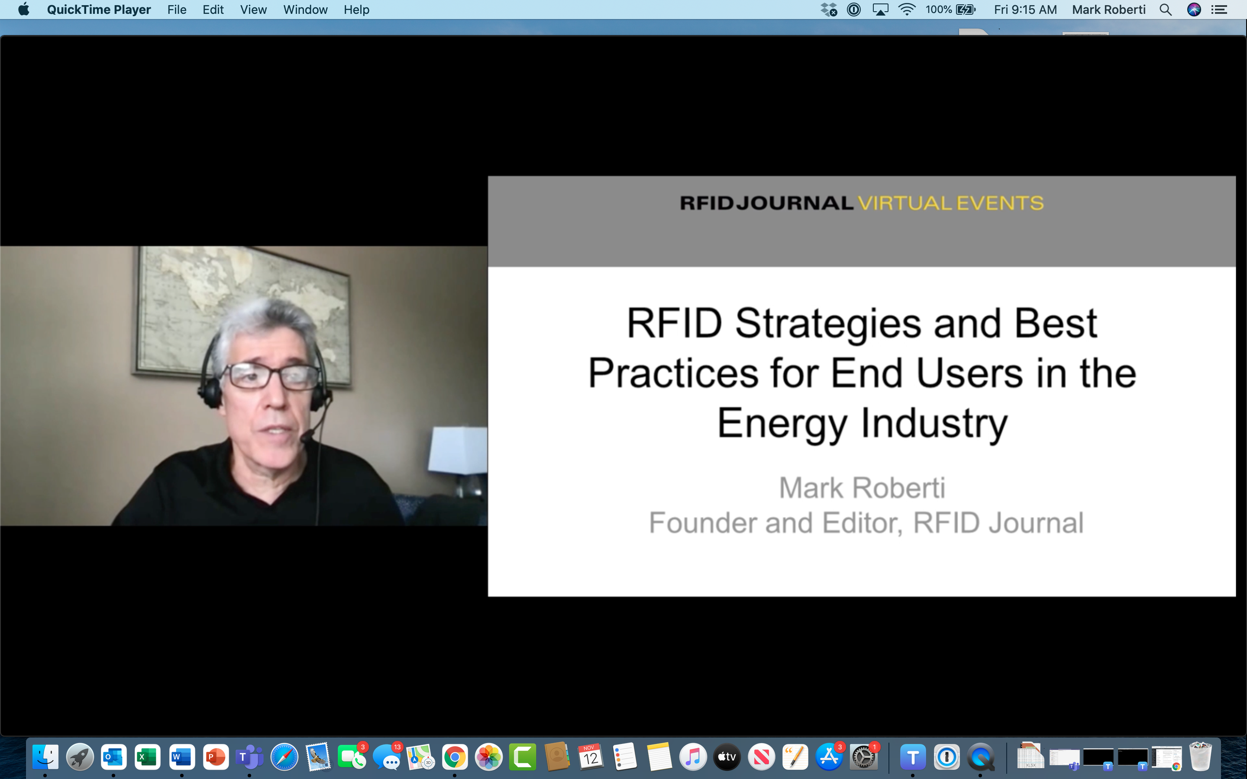Image resolution: width=1247 pixels, height=779 pixels.
Task: Open News app in Dock
Action: 761,757
